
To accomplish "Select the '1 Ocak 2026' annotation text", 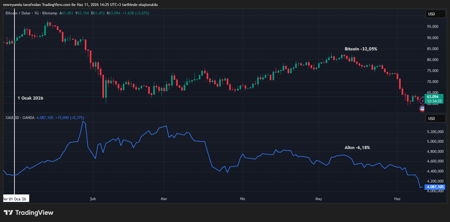I will pos(30,98).
